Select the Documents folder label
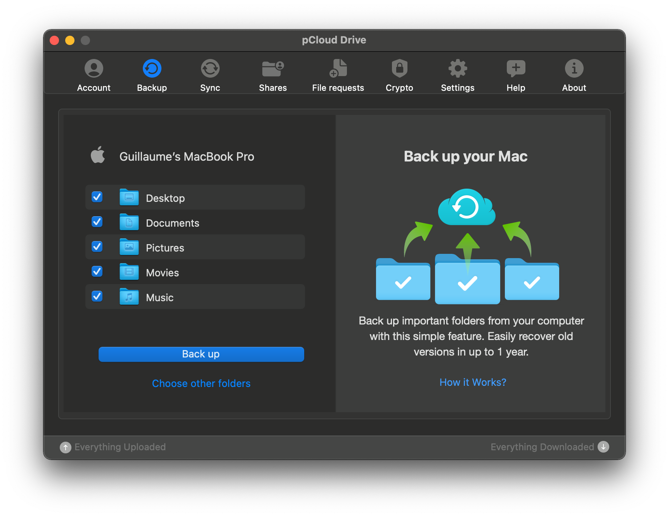This screenshot has height=517, width=669. click(x=173, y=223)
